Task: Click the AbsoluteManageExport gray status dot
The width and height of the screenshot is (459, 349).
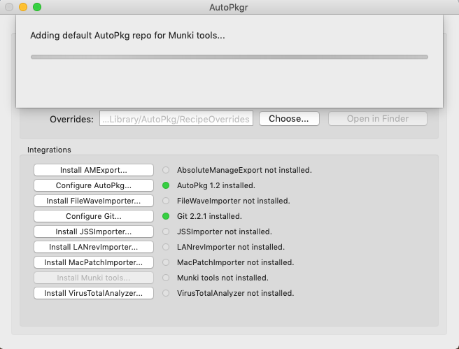Action: tap(166, 170)
